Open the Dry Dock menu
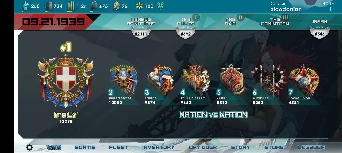The height and width of the screenshot is (153, 342). 203,147
